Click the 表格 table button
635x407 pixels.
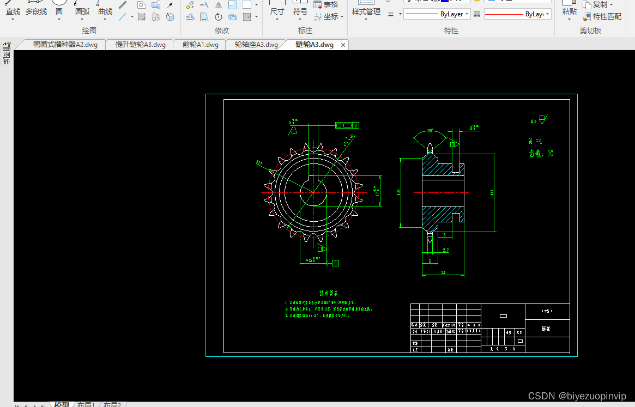click(326, 4)
